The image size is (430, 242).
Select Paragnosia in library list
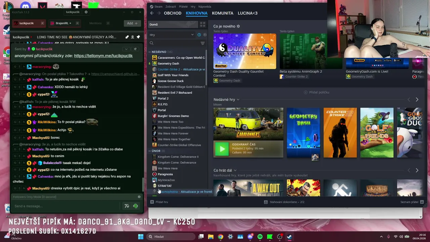pyautogui.click(x=165, y=174)
